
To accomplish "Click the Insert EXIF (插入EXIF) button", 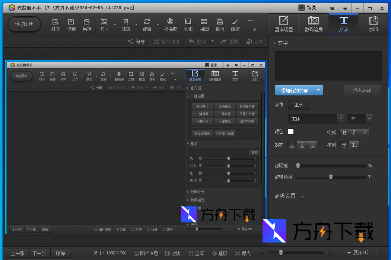I will 362,91.
